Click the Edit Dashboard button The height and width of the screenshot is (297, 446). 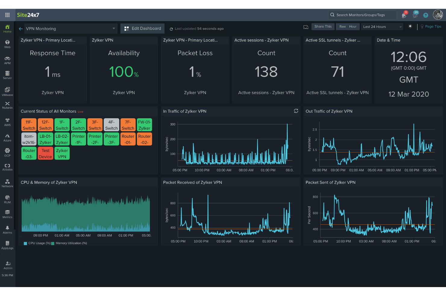(142, 28)
